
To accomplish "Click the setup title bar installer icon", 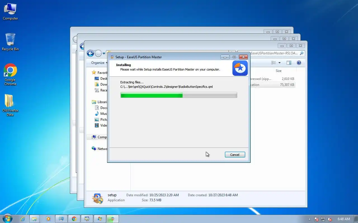I will (x=112, y=57).
